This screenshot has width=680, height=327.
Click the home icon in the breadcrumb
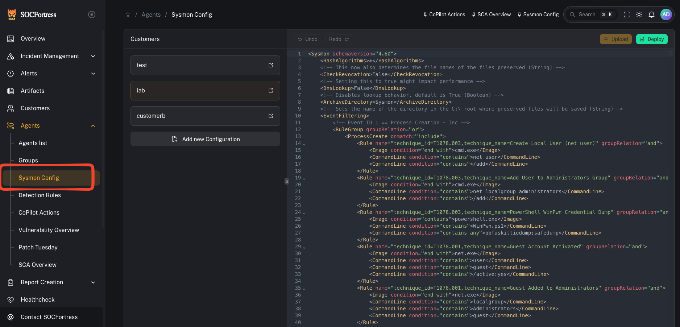pos(128,15)
